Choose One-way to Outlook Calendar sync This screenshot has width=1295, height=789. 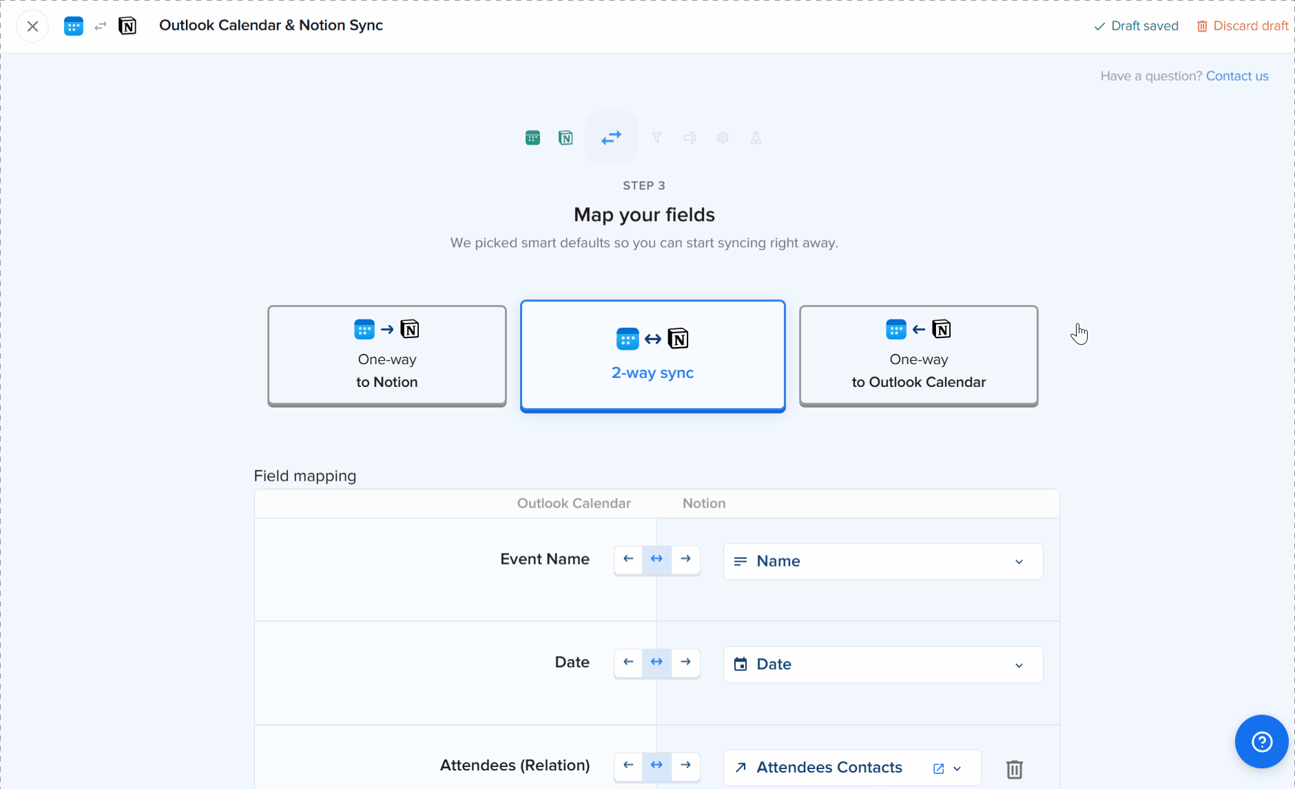pyautogui.click(x=919, y=356)
